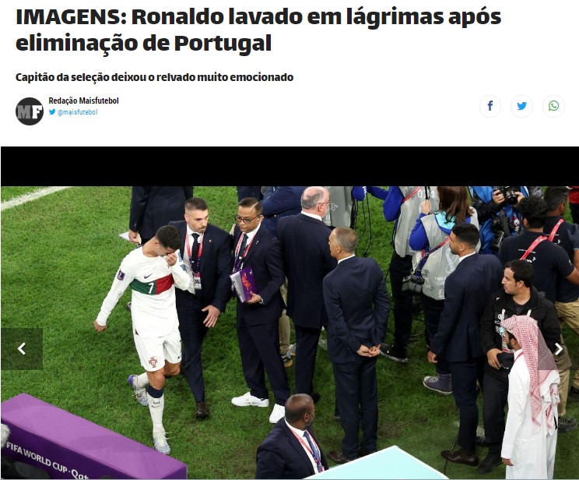Click the white sideline on the grass

[x=35, y=197]
